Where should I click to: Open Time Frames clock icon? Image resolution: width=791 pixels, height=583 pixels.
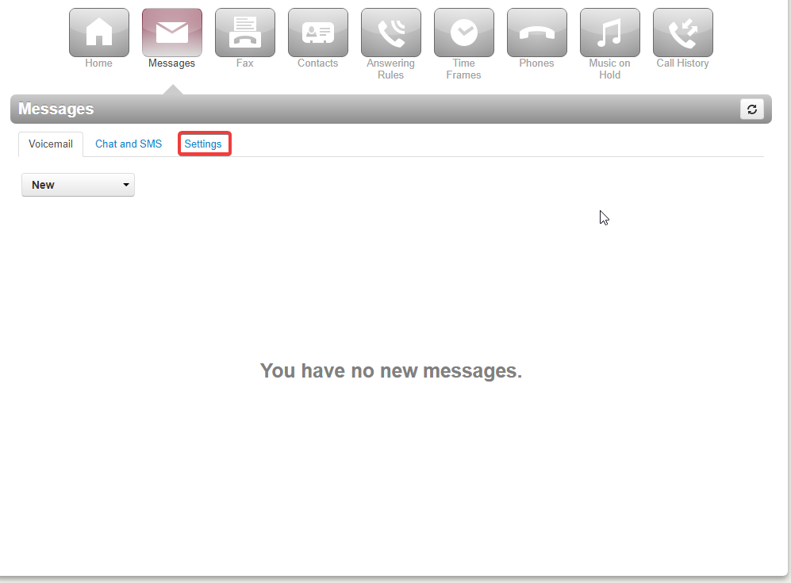(x=463, y=33)
